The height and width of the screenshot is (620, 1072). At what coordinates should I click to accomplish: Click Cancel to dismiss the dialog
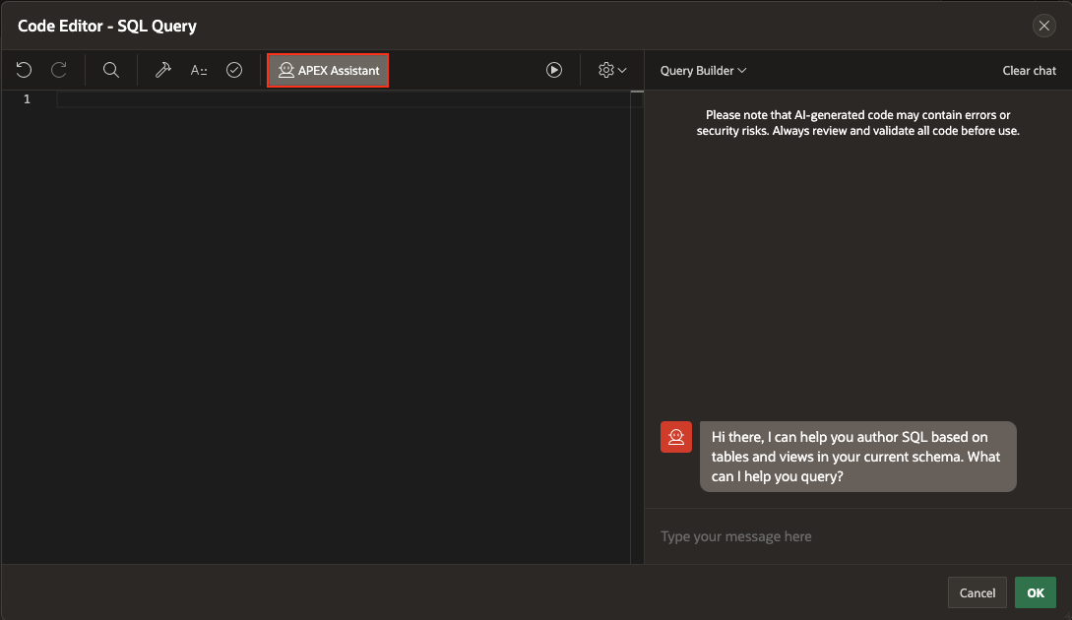[x=977, y=592]
